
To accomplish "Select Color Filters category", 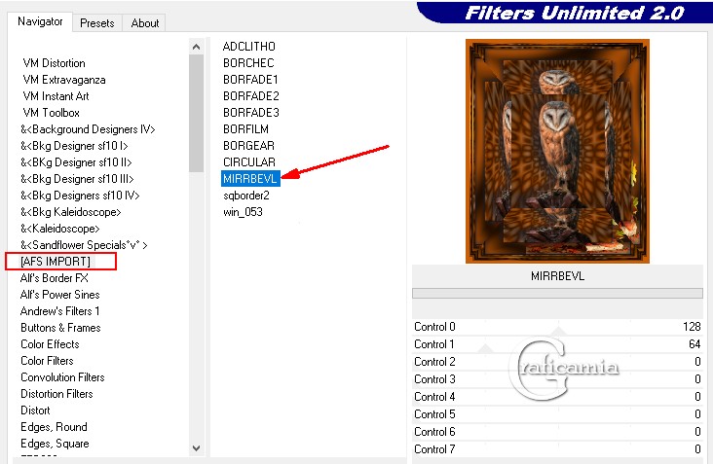I will 47,361.
